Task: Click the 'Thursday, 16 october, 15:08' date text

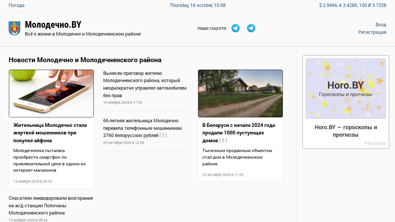Action: (x=197, y=5)
